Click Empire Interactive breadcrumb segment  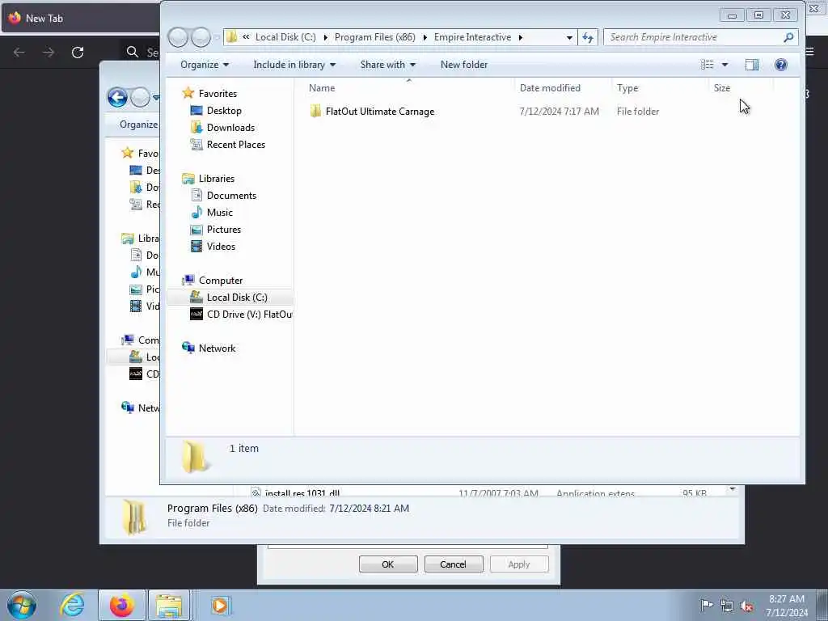point(472,37)
